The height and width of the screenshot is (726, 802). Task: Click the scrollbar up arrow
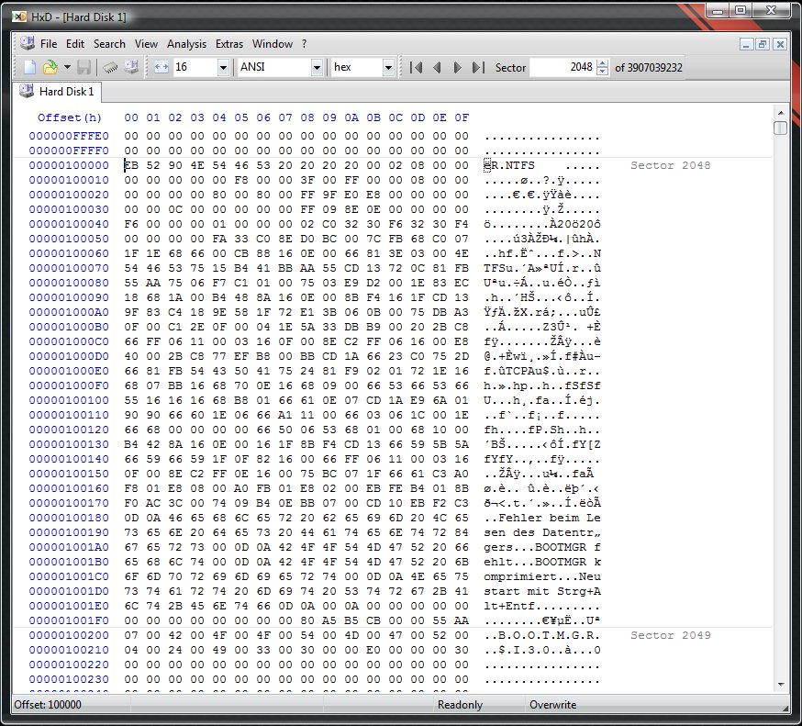781,113
